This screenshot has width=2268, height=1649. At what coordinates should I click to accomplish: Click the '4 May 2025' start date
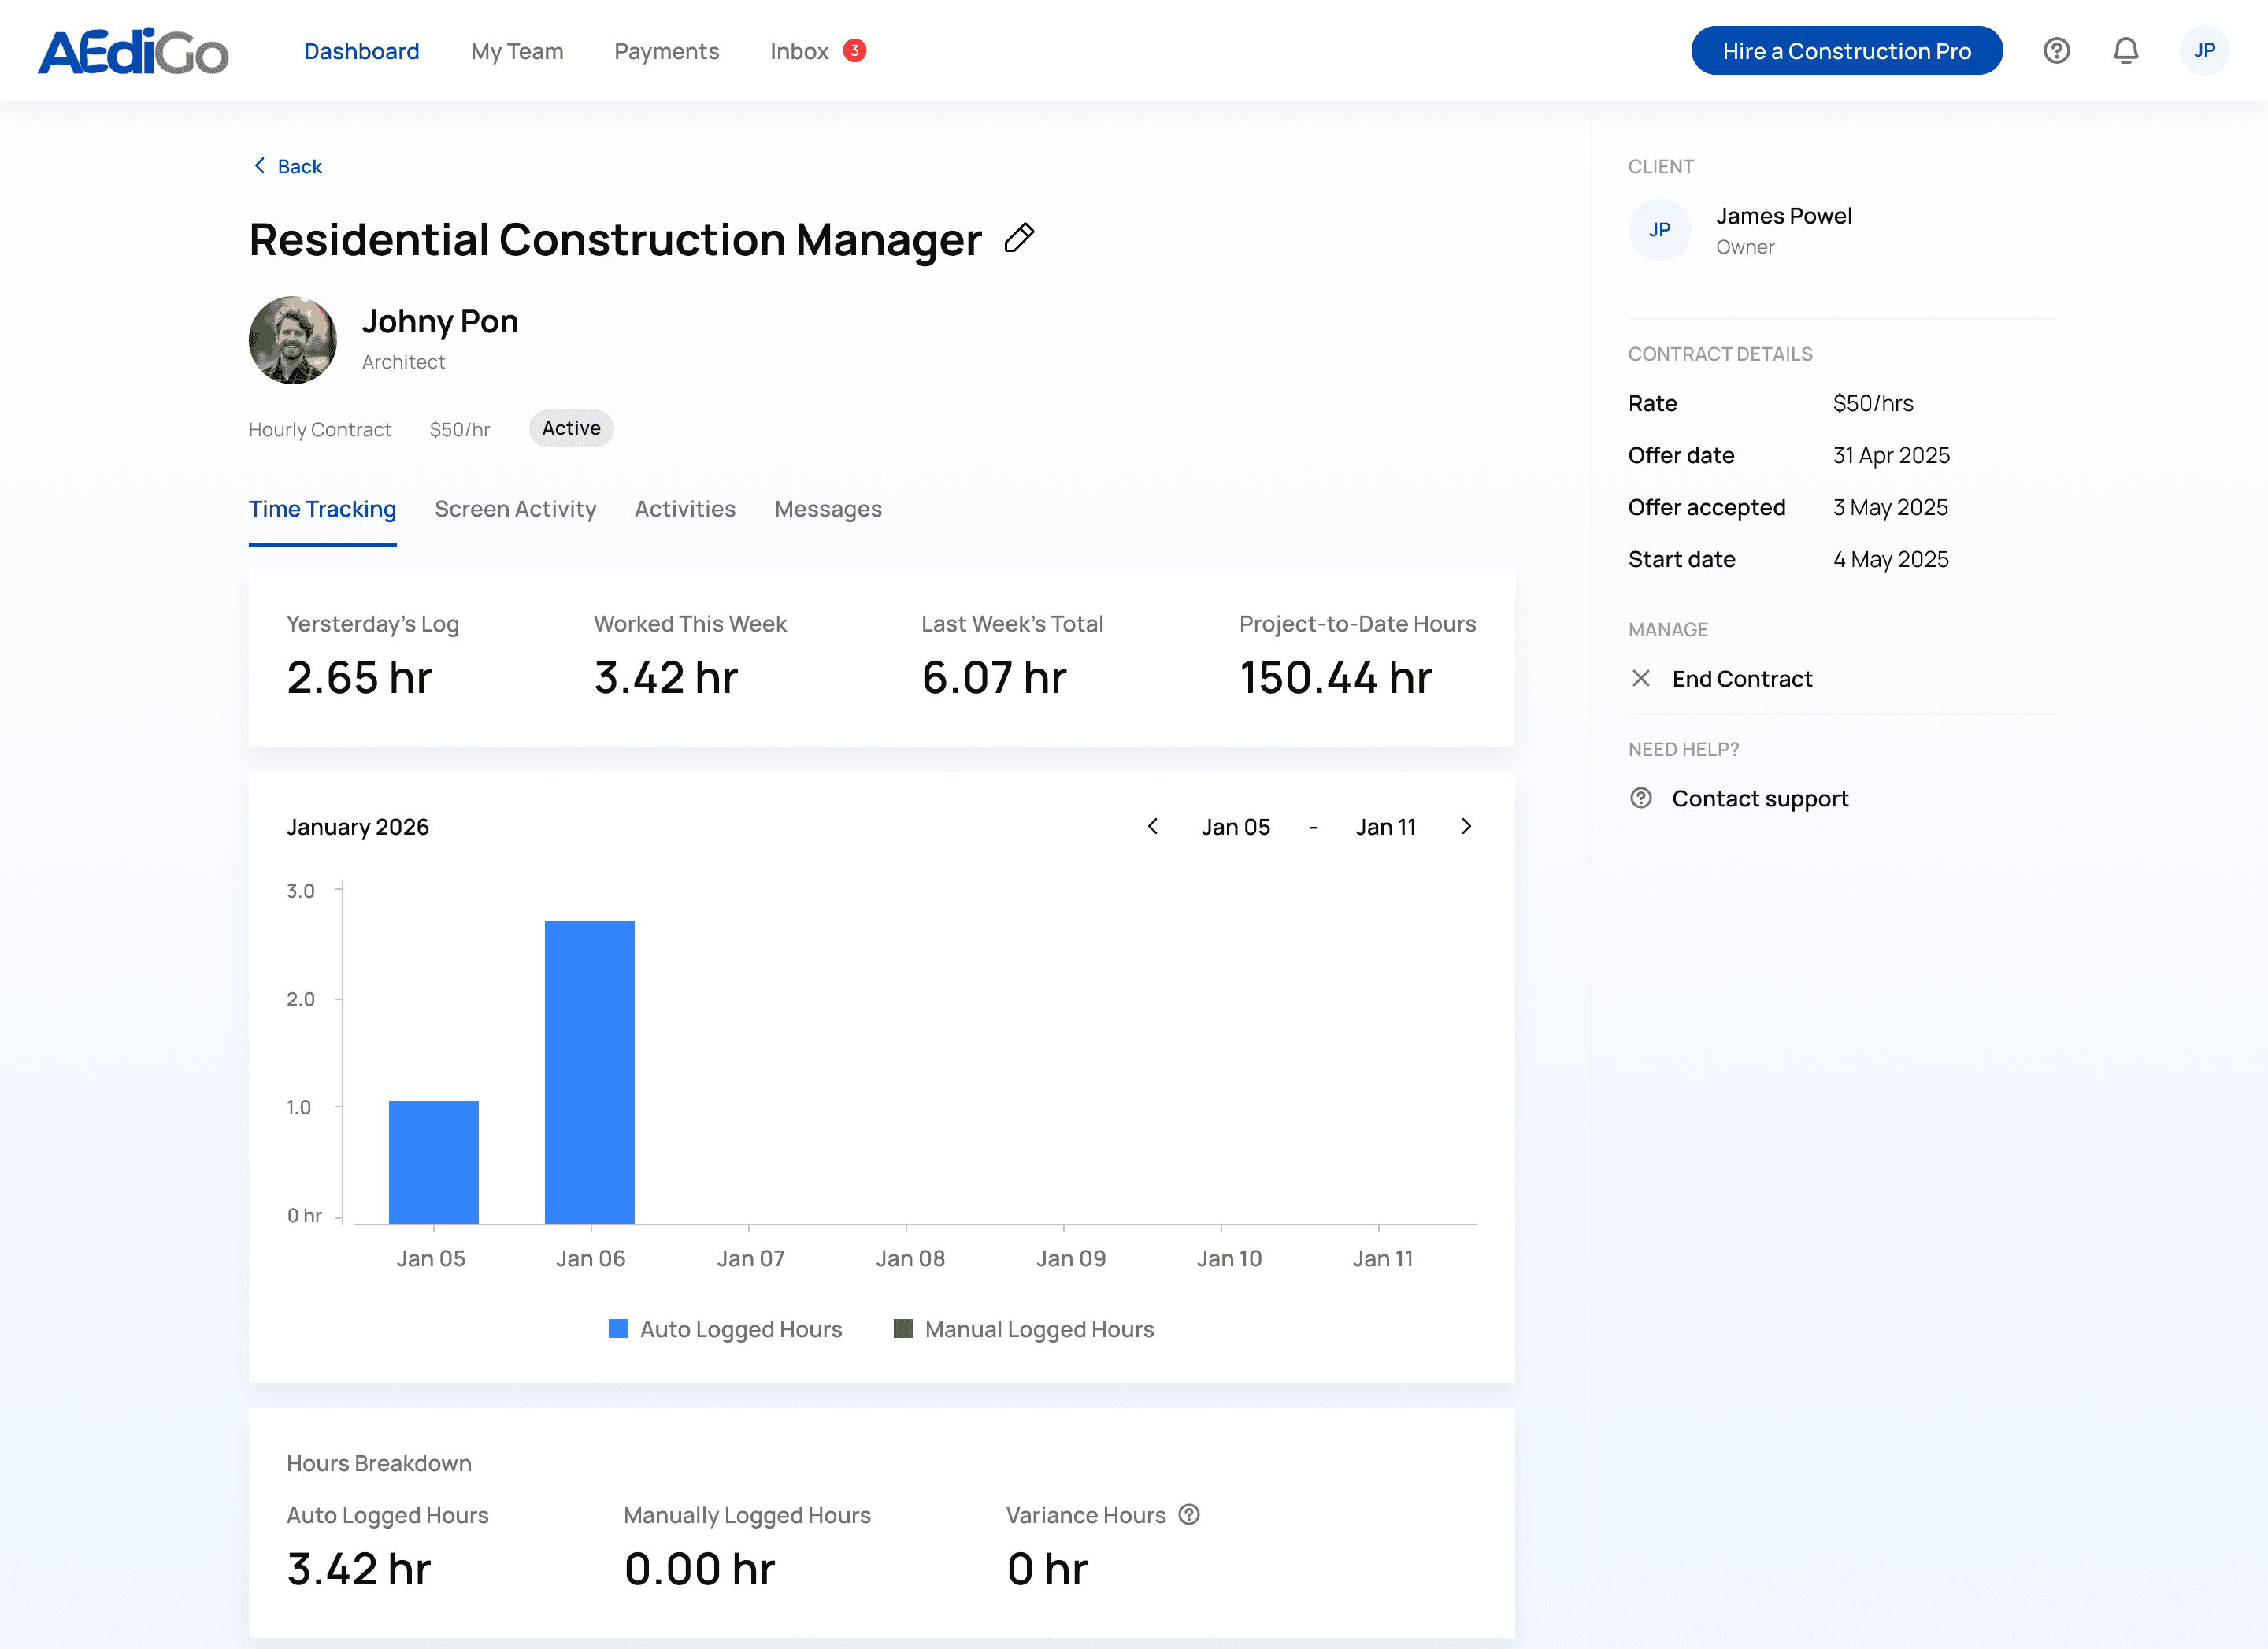pyautogui.click(x=1891, y=559)
